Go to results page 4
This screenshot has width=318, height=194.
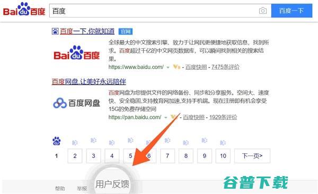pyautogui.click(x=112, y=156)
